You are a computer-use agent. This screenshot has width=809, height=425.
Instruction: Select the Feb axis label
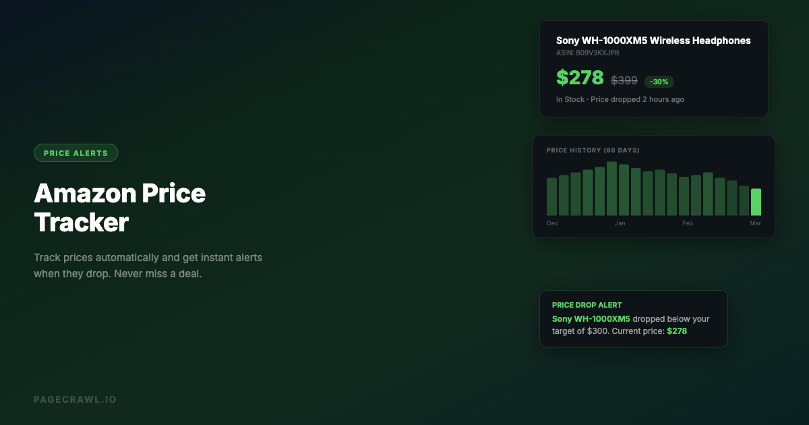(687, 223)
